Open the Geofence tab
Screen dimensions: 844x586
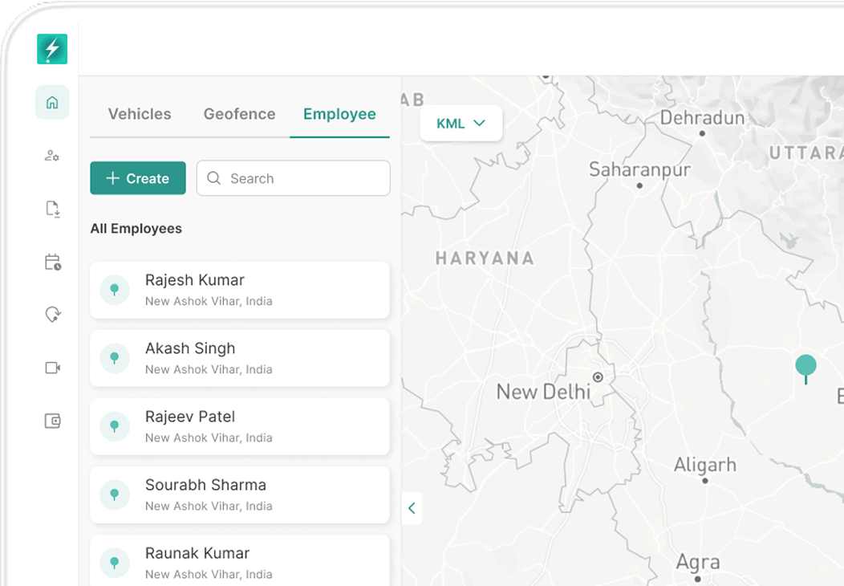tap(239, 114)
